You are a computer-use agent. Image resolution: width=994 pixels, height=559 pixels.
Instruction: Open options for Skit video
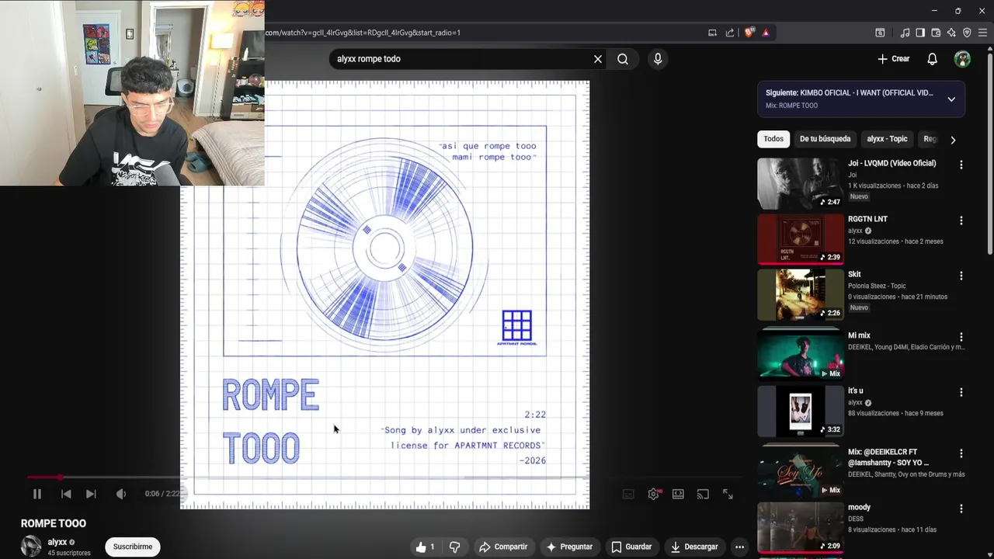coord(961,276)
